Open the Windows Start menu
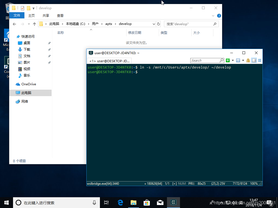 (7, 203)
